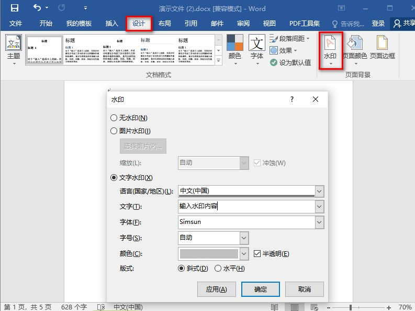Select the 文字水印 radio option
415x311 pixels.
coord(114,177)
